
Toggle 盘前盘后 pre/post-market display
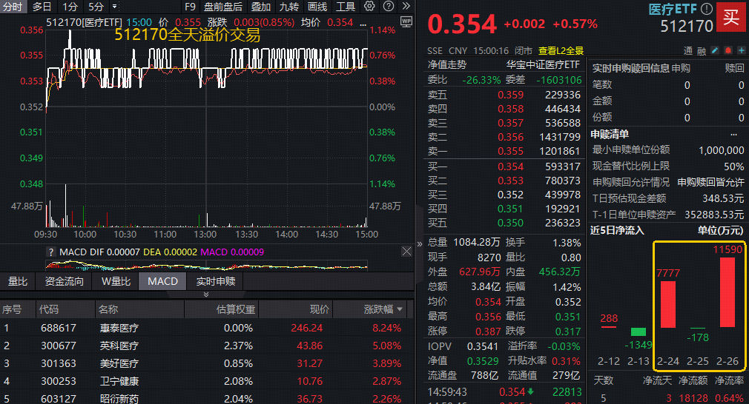click(x=223, y=7)
